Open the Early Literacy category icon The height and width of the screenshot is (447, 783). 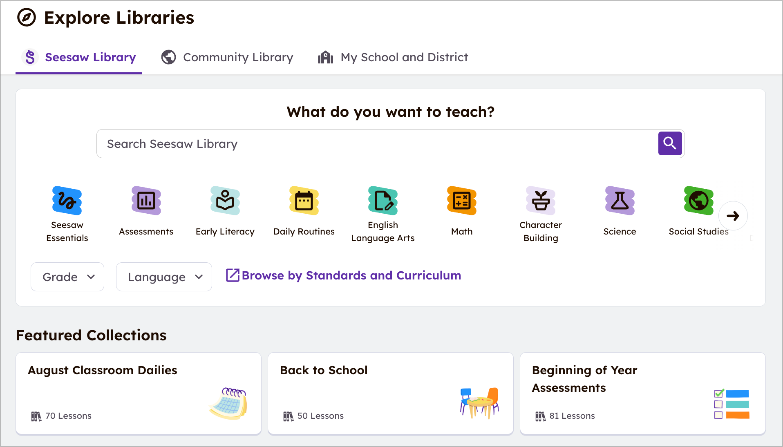pyautogui.click(x=225, y=201)
